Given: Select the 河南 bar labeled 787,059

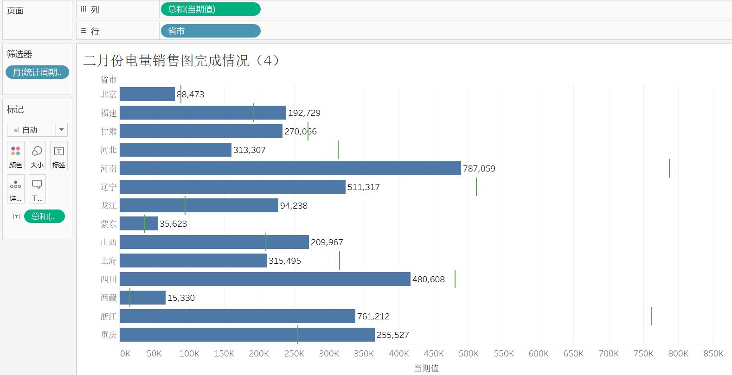Looking at the screenshot, I should pyautogui.click(x=290, y=168).
